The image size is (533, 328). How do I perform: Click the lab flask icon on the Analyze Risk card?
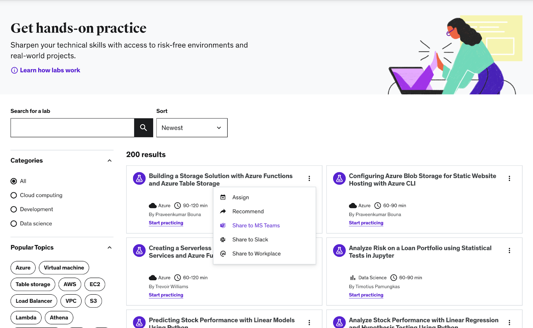tap(339, 250)
